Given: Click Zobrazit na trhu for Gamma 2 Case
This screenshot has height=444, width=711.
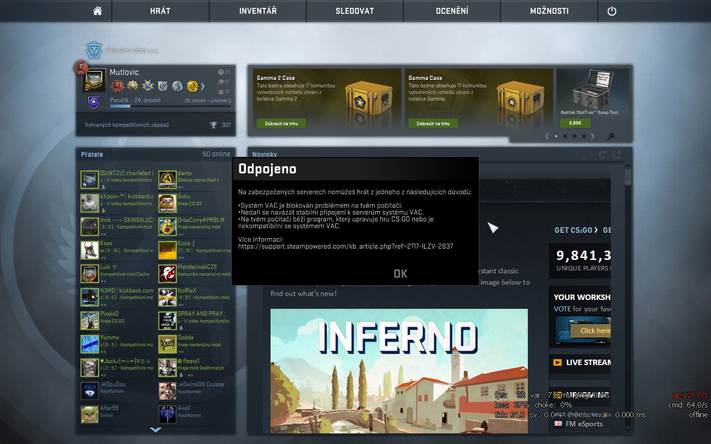Looking at the screenshot, I should click(281, 123).
